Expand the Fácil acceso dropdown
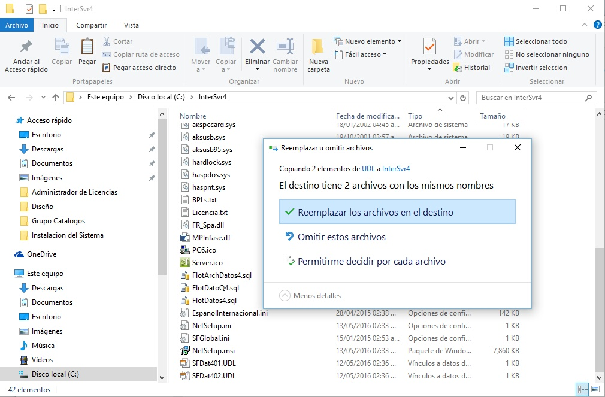 point(365,54)
